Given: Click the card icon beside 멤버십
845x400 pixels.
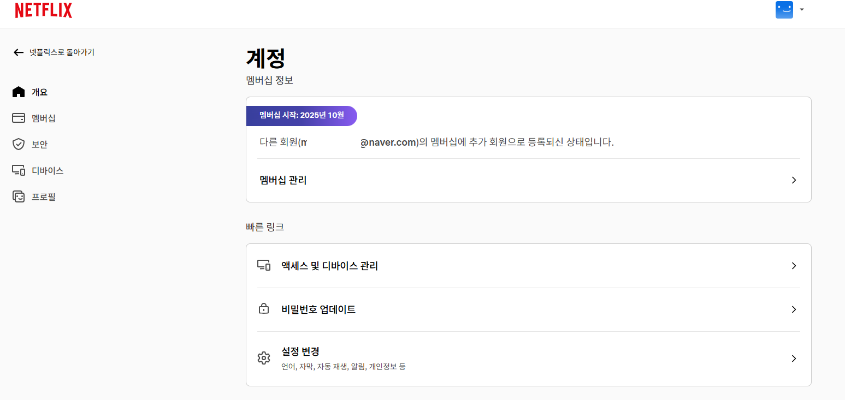Looking at the screenshot, I should (19, 118).
